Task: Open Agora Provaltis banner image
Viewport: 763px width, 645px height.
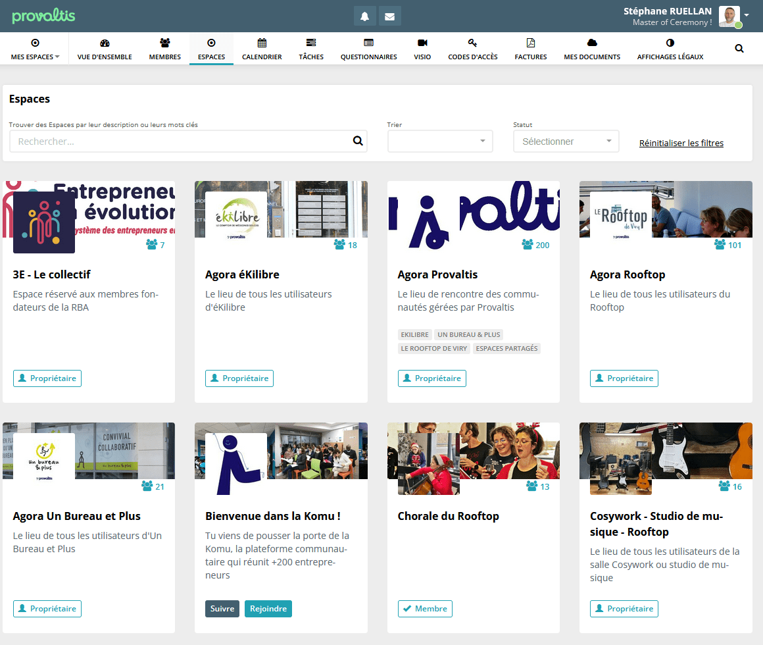Action: pyautogui.click(x=474, y=209)
